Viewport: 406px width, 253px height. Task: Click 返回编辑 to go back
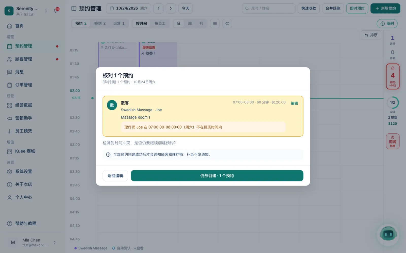tap(115, 176)
